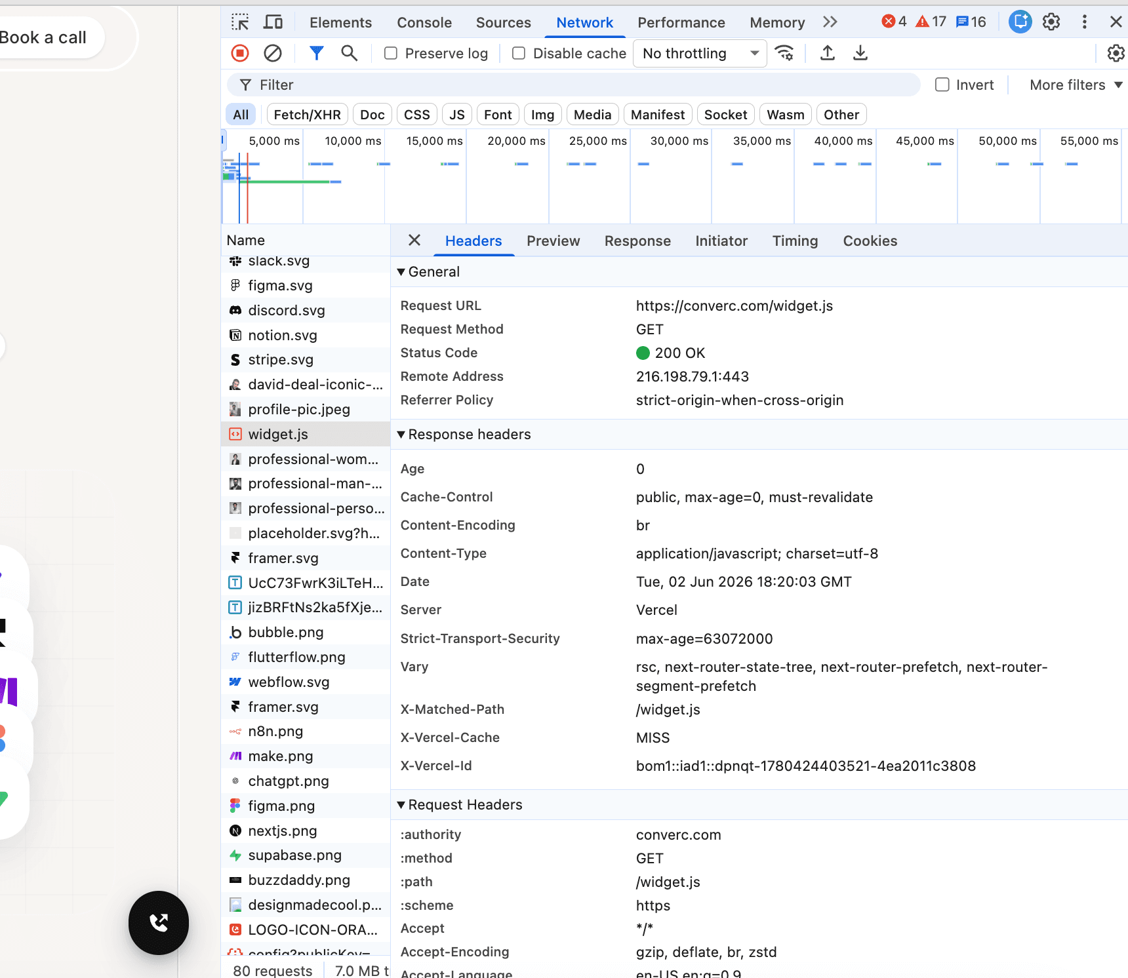
Task: Select the supabase.png request
Action: pyautogui.click(x=306, y=855)
